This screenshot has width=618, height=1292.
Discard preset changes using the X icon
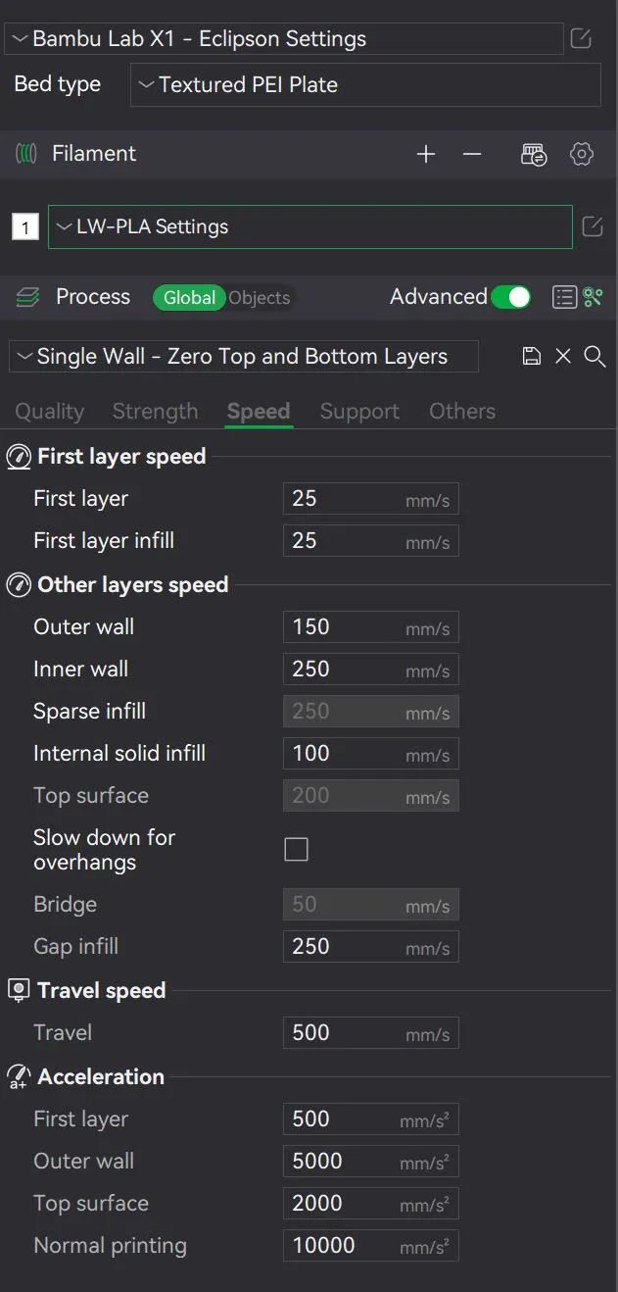pos(562,356)
